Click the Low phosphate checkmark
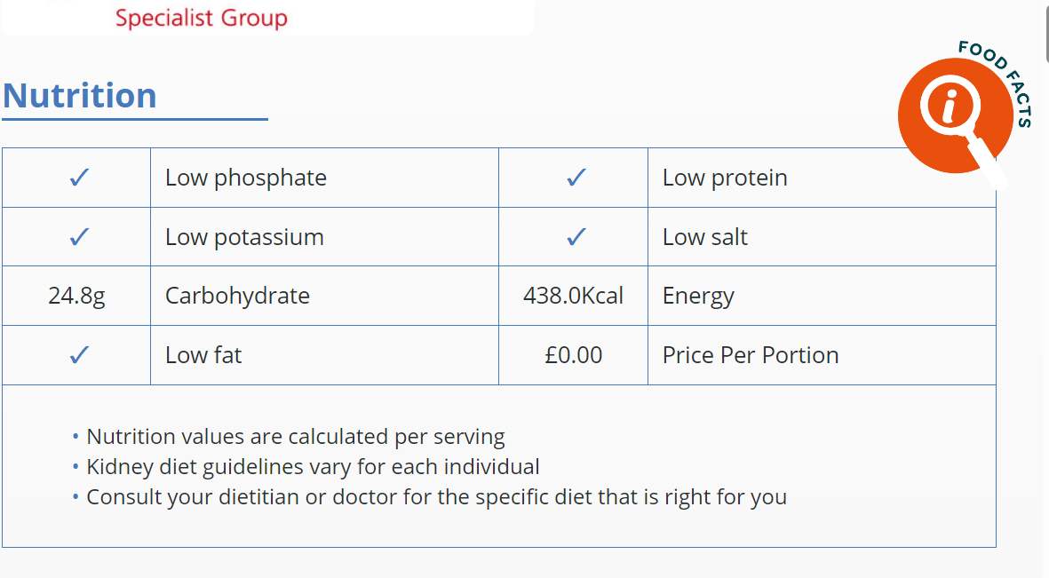The image size is (1049, 578). (79, 178)
